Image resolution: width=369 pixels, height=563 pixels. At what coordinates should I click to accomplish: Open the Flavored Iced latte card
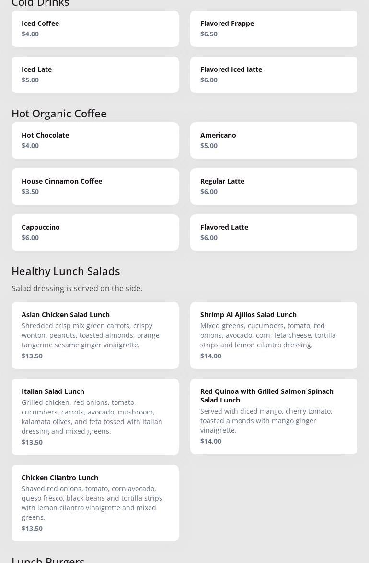pyautogui.click(x=274, y=75)
